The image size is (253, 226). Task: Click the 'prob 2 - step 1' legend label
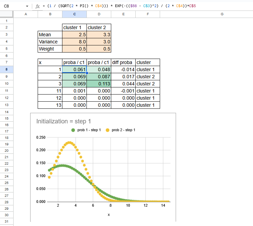click(x=124, y=130)
